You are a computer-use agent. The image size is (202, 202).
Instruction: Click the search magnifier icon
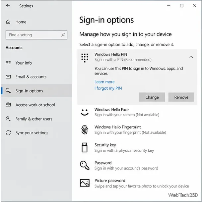(63, 35)
